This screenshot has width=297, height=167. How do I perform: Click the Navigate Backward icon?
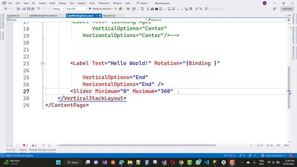6,9
